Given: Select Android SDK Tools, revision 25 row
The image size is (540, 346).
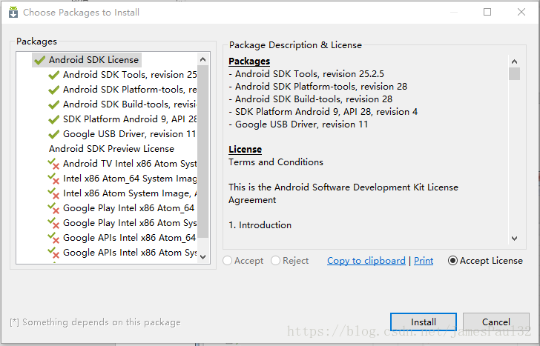Looking at the screenshot, I should [x=122, y=75].
